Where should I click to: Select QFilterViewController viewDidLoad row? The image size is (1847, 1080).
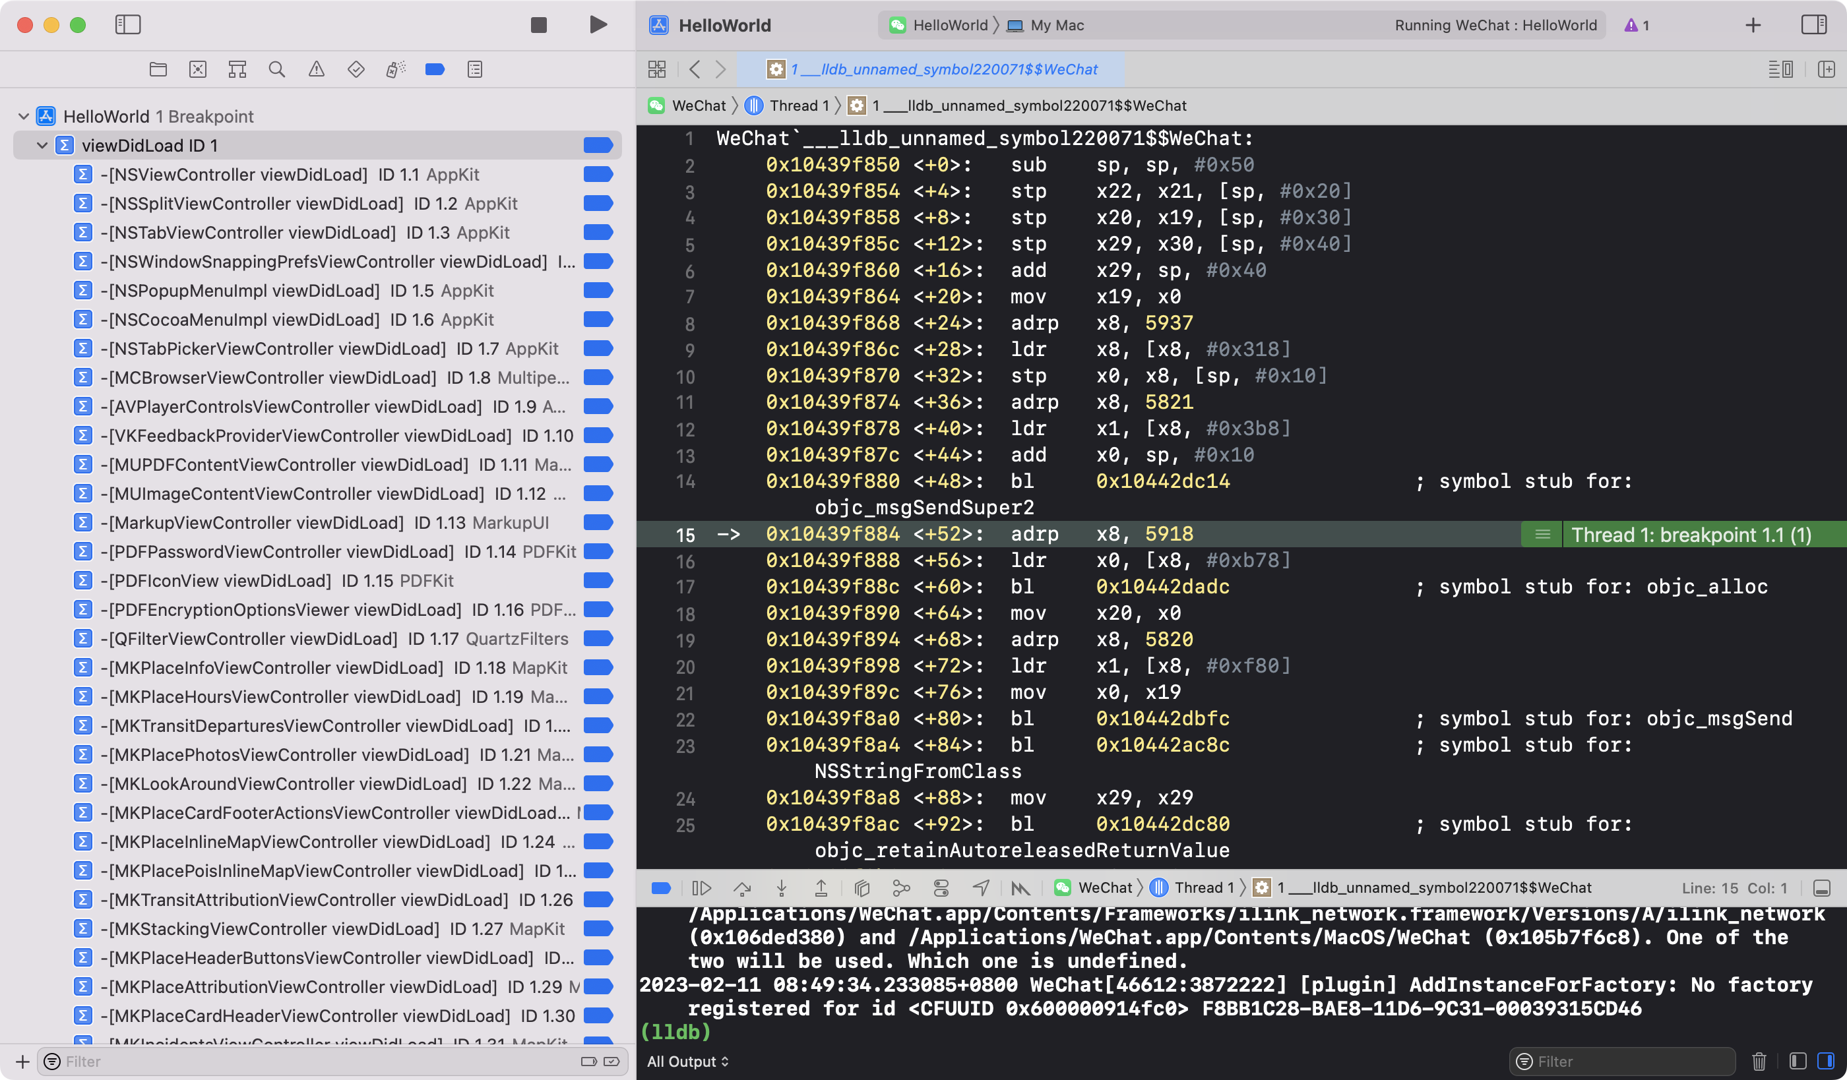pos(317,638)
